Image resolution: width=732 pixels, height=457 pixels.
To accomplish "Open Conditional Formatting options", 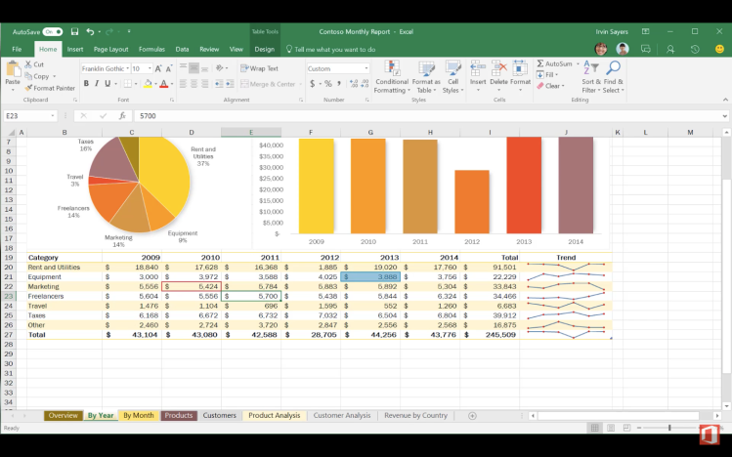I will coord(392,76).
